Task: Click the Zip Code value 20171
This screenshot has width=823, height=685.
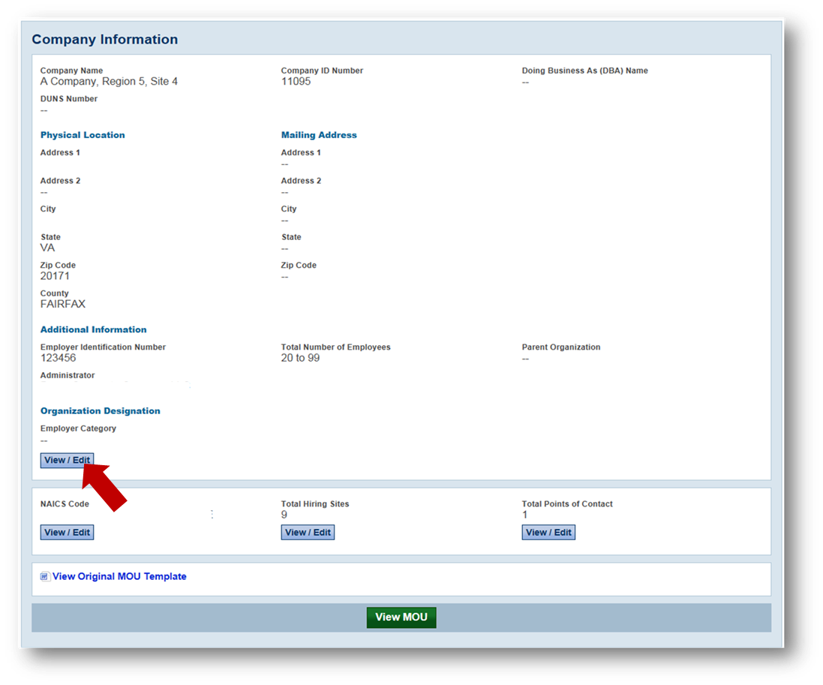Action: (55, 276)
